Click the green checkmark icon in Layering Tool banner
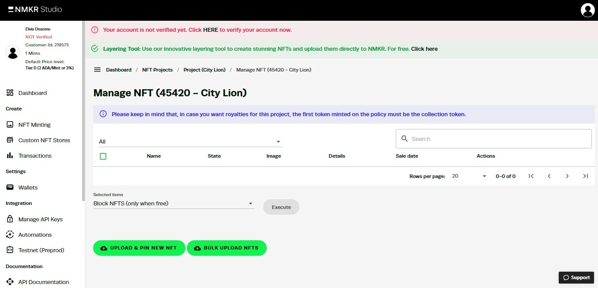 (x=95, y=49)
